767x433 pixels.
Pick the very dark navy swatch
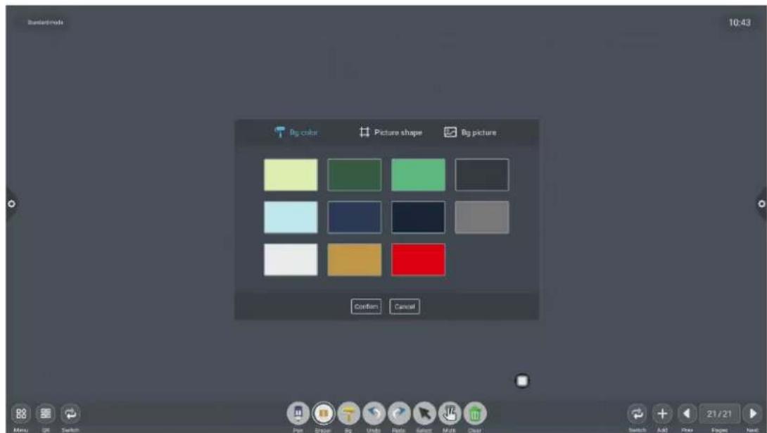pyautogui.click(x=418, y=218)
